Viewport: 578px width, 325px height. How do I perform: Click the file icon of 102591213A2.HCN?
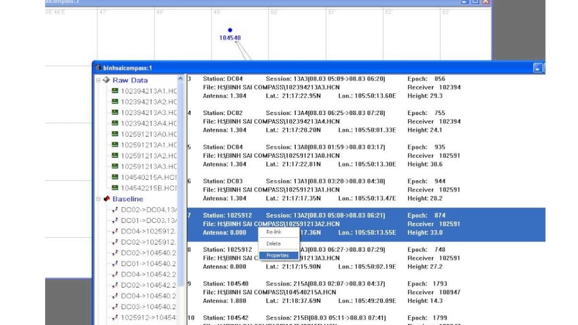tap(115, 156)
